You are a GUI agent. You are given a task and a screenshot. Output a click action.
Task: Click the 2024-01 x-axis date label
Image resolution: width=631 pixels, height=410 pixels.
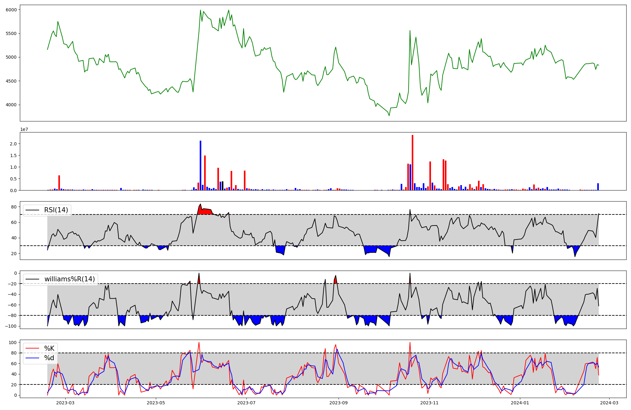[520, 403]
